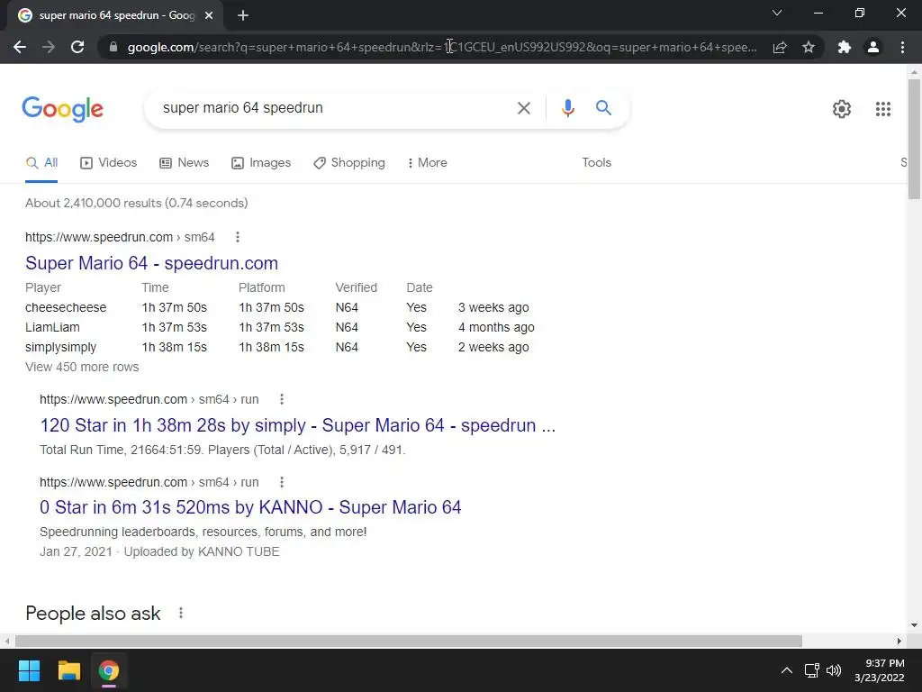Open the People also ask options dots

click(181, 613)
